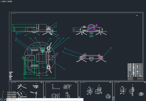Open command line customize wrench menu
The height and width of the screenshot is (101, 146).
click(5, 100)
